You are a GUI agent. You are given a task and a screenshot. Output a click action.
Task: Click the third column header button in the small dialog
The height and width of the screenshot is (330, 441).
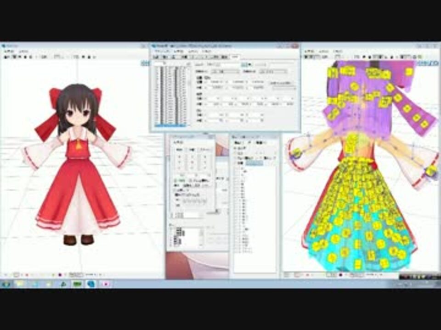coord(205,150)
